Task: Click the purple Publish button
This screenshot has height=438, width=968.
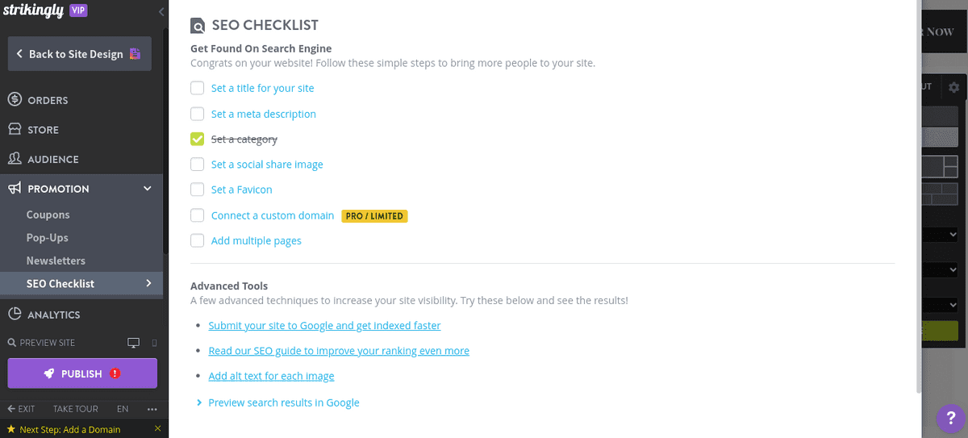Action: [x=82, y=373]
